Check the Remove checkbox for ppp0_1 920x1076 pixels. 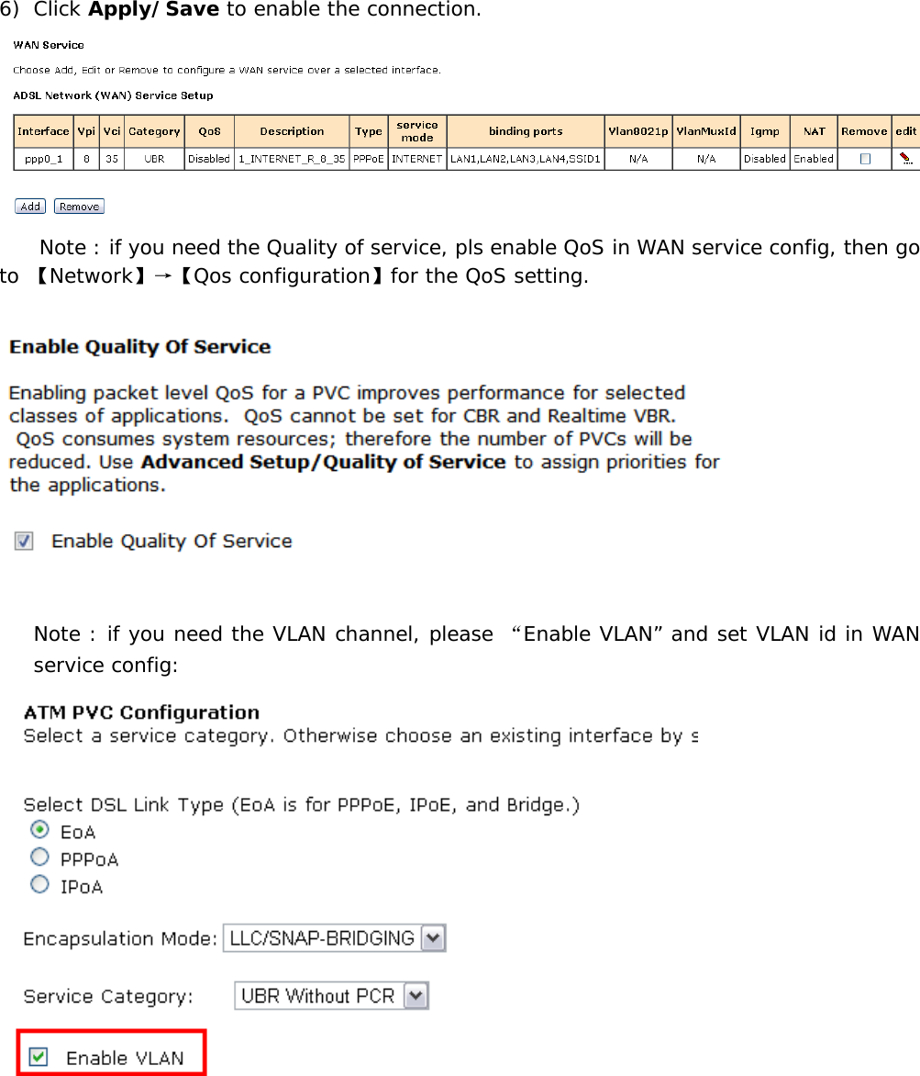click(x=863, y=158)
